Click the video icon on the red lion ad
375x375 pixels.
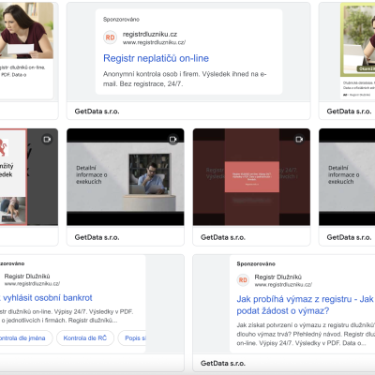point(47,139)
